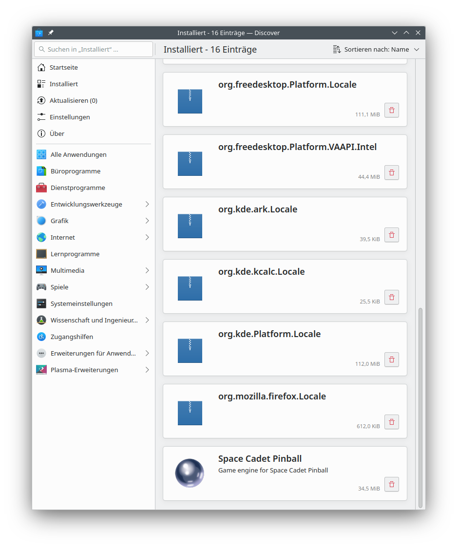The width and height of the screenshot is (458, 548).
Task: Remove org.mozilla.firefox.Locale using its trash icon
Action: [x=392, y=422]
